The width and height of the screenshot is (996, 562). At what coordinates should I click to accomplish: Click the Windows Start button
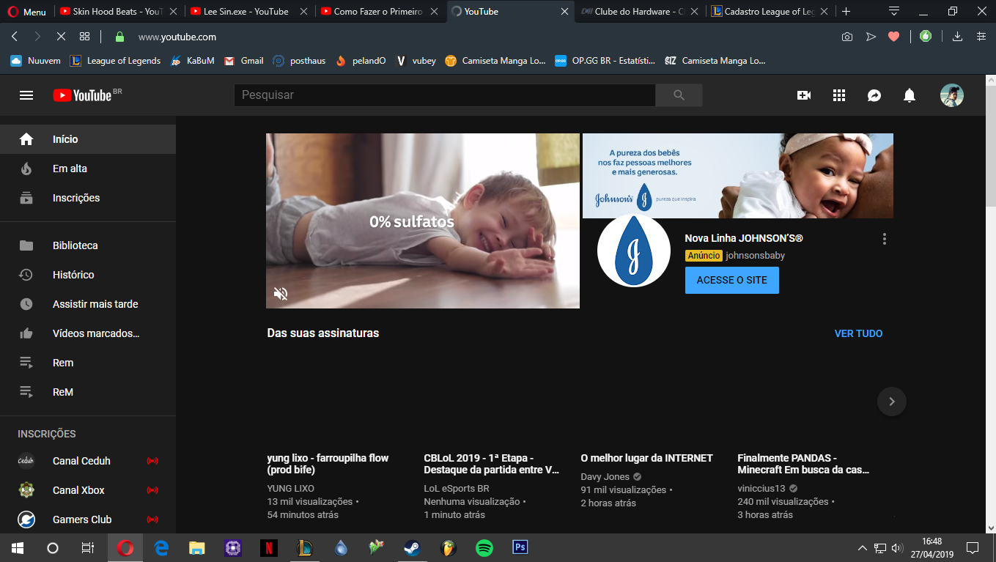(x=18, y=547)
